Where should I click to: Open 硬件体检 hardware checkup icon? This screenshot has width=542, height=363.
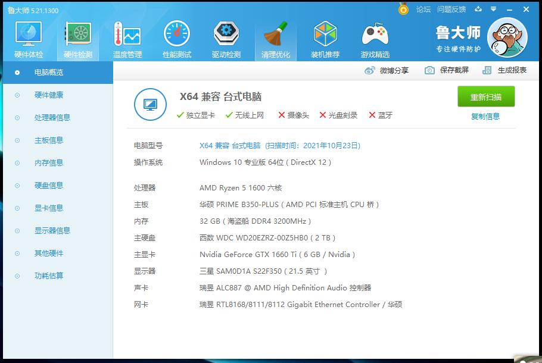(x=29, y=39)
